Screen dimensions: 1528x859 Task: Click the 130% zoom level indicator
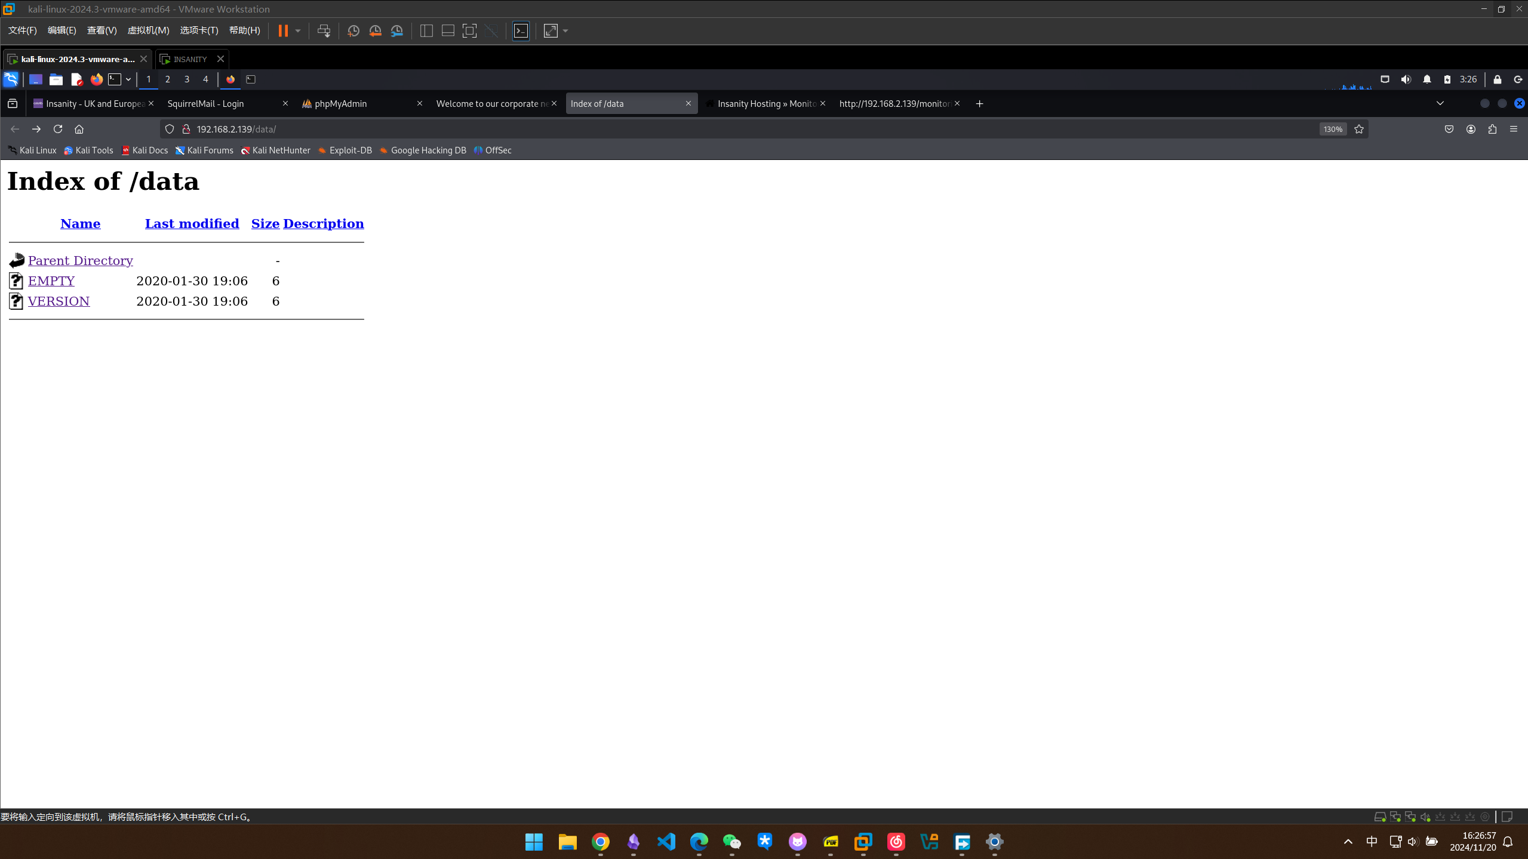tap(1332, 129)
